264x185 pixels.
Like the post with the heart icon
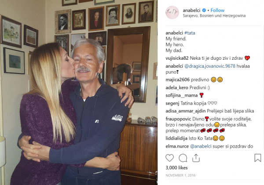pyautogui.click(x=169, y=158)
